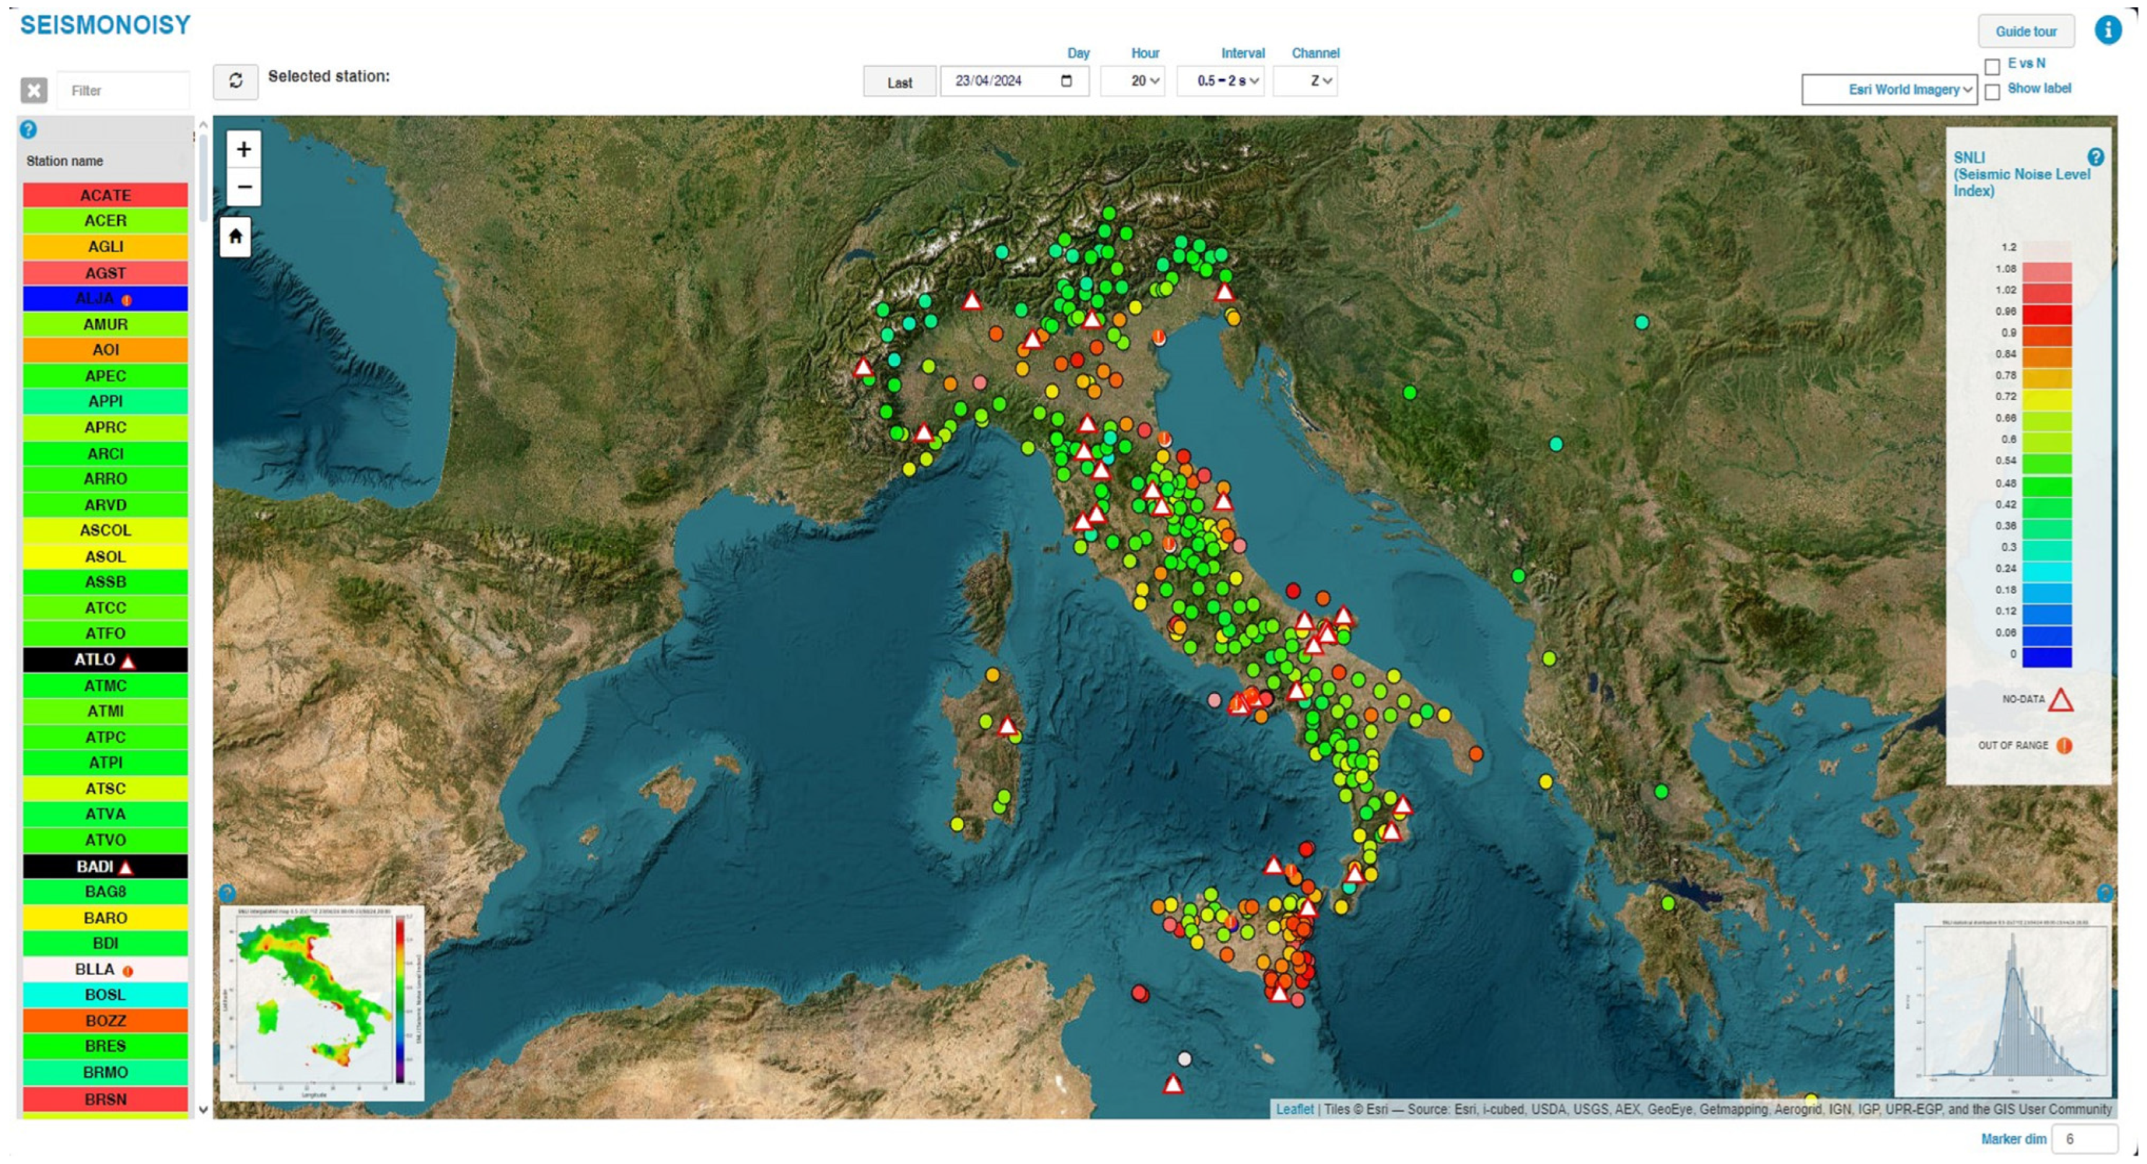Clear the filter with X icon
Image resolution: width=2147 pixels, height=1164 pixels.
34,90
